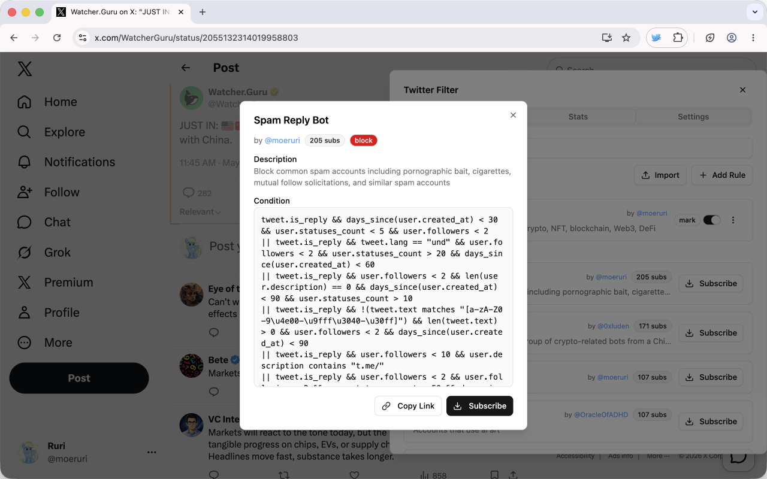Open Chrome profile icon
The width and height of the screenshot is (767, 479).
(732, 38)
